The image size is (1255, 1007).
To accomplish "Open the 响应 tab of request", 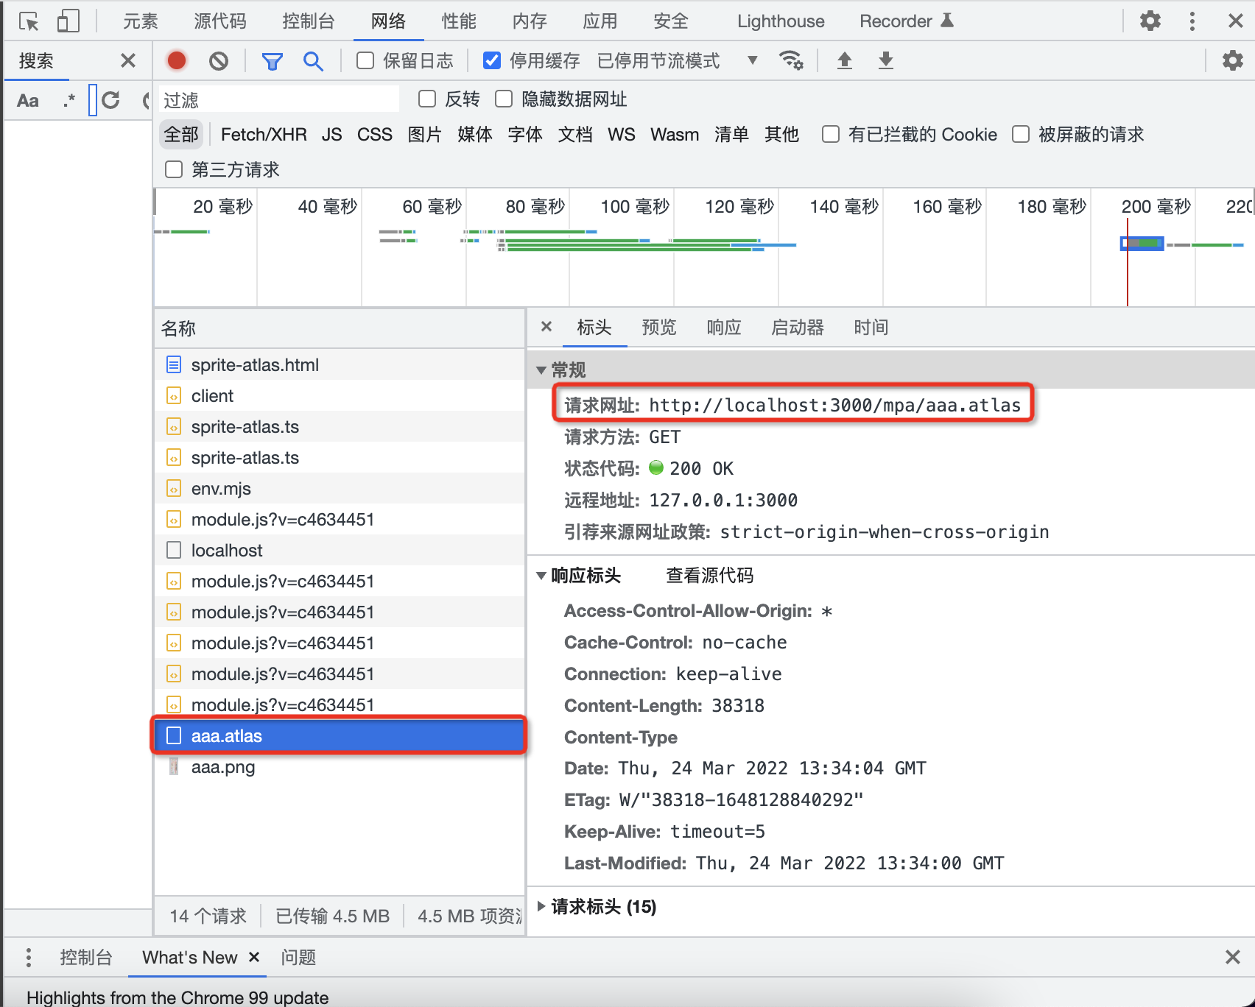I will [723, 327].
